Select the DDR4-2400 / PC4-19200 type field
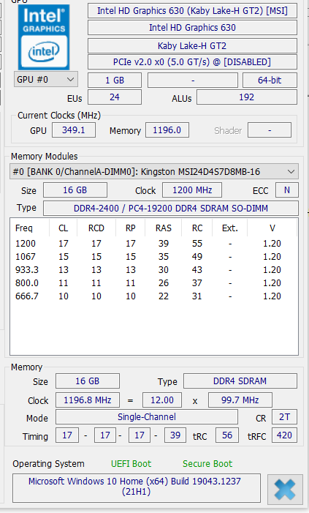Image resolution: width=309 pixels, height=513 pixels. 171,209
